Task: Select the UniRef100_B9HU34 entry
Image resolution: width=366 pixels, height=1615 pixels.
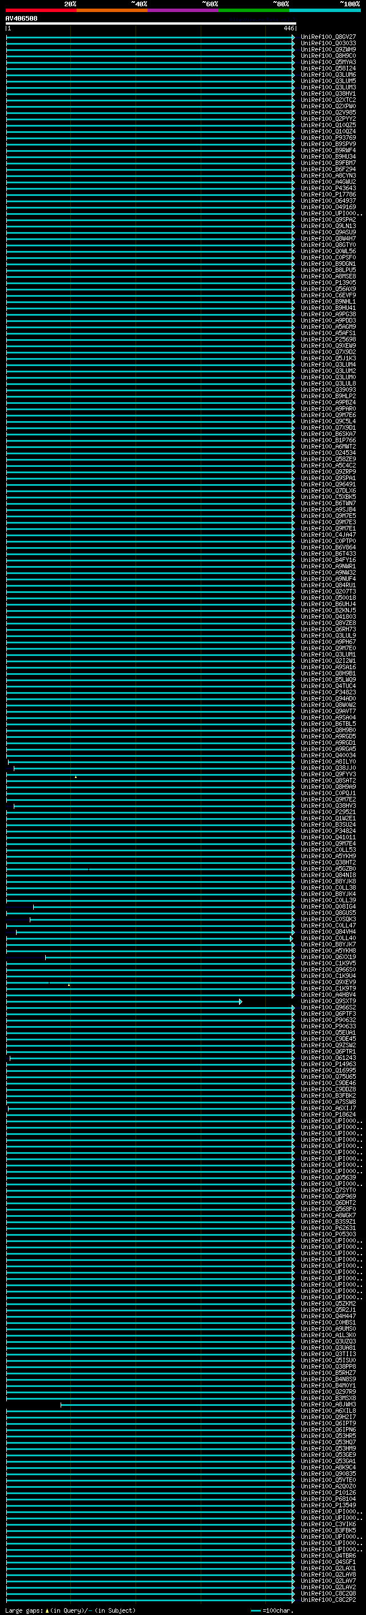Action: (x=328, y=157)
